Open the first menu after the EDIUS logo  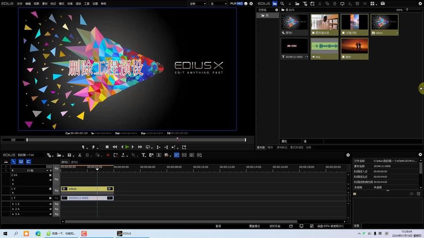point(20,3)
